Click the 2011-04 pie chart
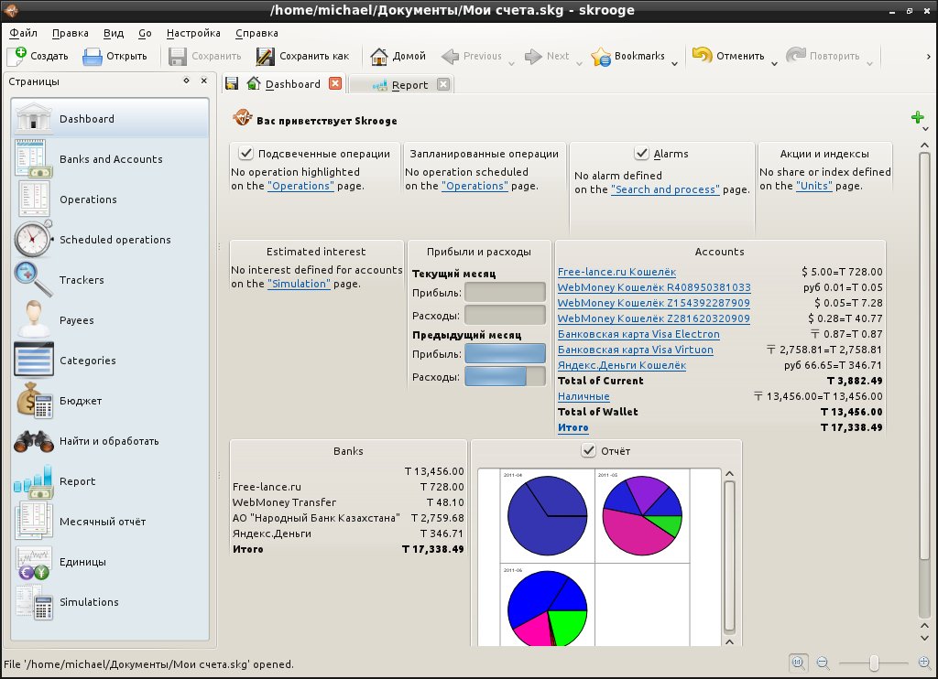Image resolution: width=938 pixels, height=679 pixels. point(547,515)
